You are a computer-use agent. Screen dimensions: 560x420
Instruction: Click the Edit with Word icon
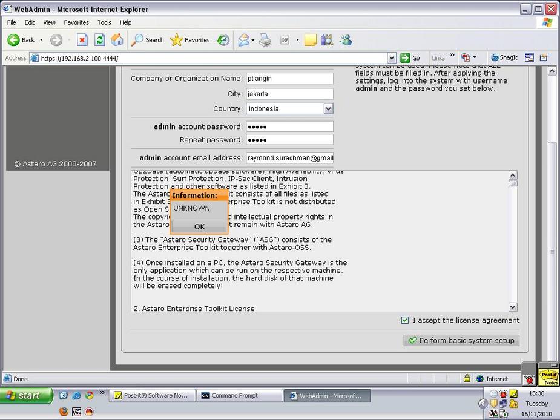(285, 40)
